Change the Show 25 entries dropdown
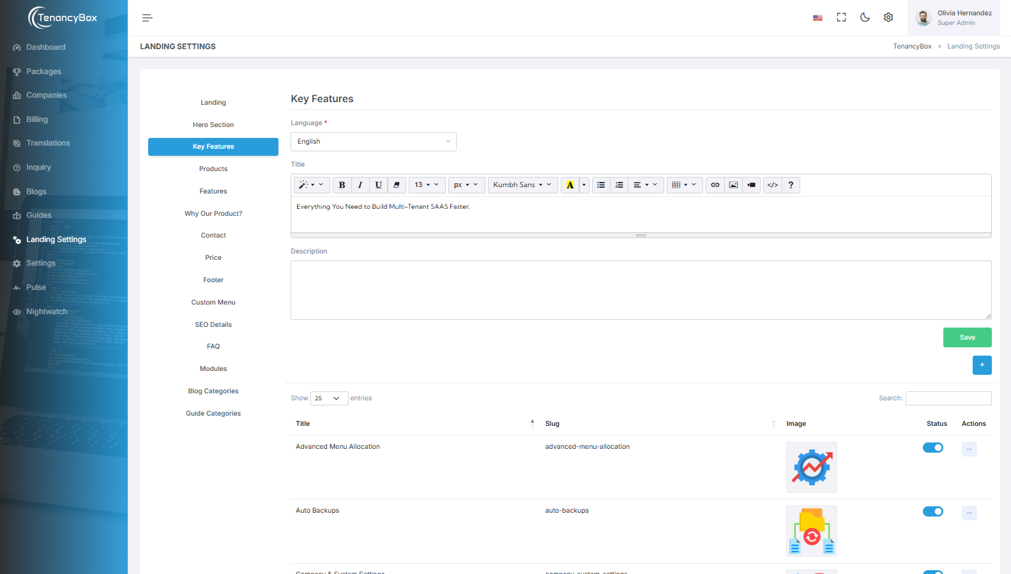Viewport: 1011px width, 574px height. (329, 398)
